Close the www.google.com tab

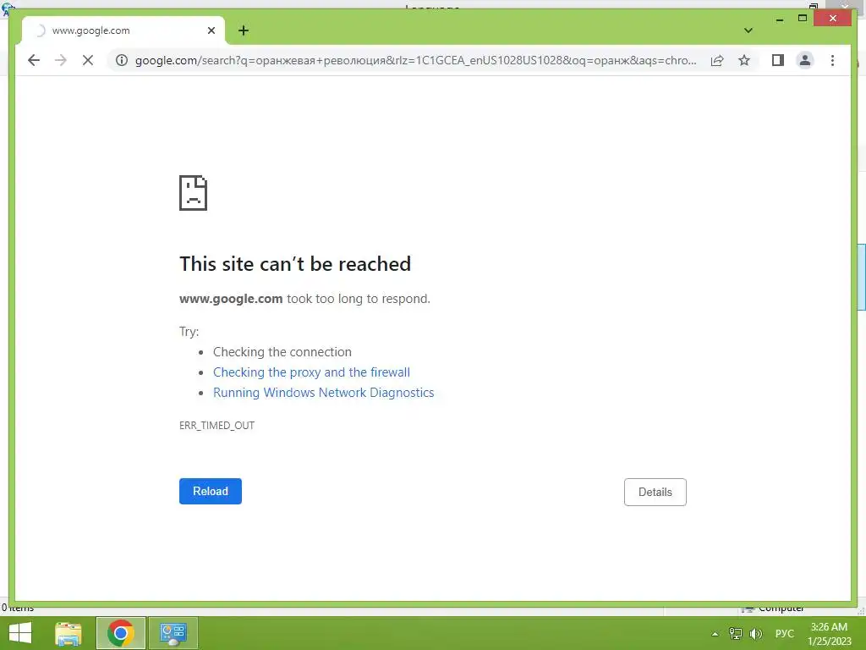(211, 30)
